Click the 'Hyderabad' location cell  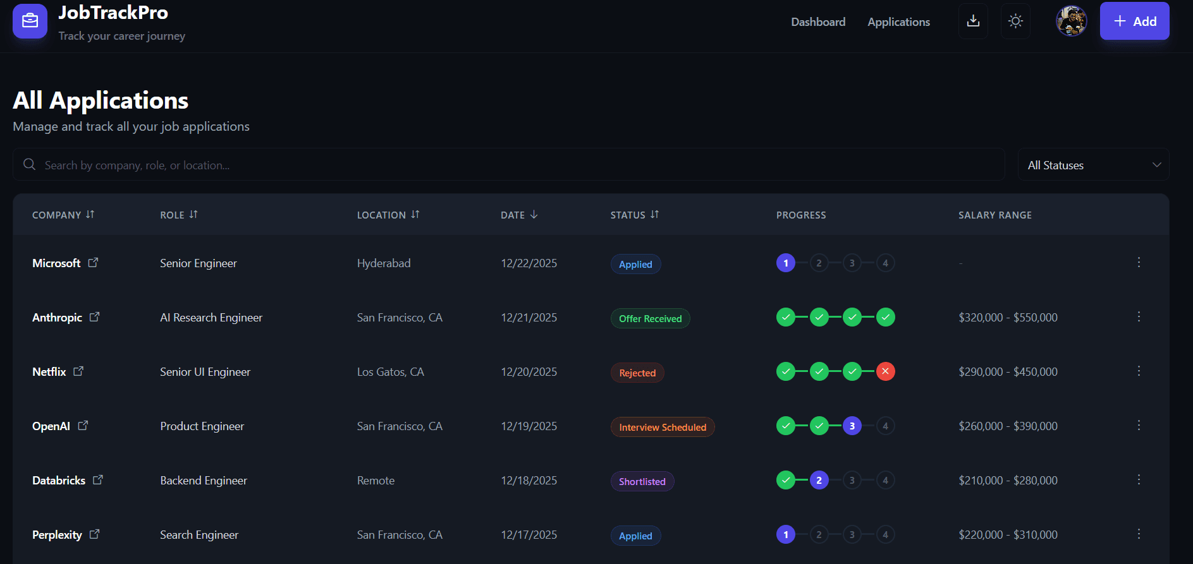(384, 263)
